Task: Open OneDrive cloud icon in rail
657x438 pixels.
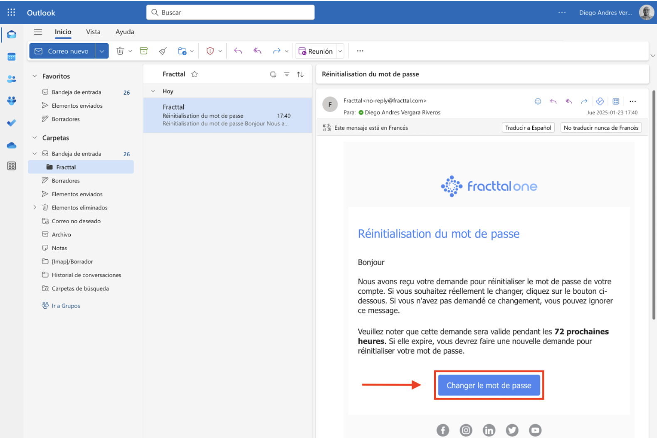Action: [x=12, y=145]
